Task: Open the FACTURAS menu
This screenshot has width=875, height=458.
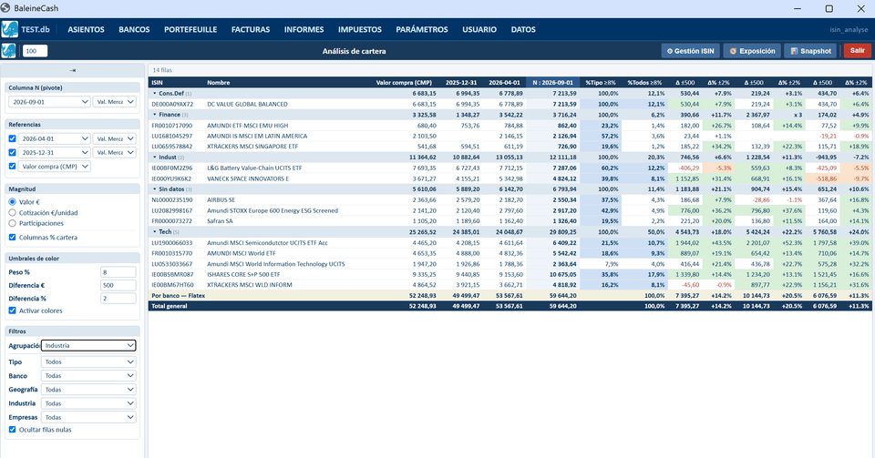Action: (251, 29)
